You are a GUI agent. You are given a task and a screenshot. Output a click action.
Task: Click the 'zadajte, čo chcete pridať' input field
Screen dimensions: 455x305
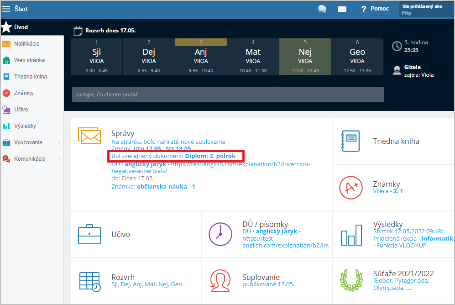click(x=228, y=95)
